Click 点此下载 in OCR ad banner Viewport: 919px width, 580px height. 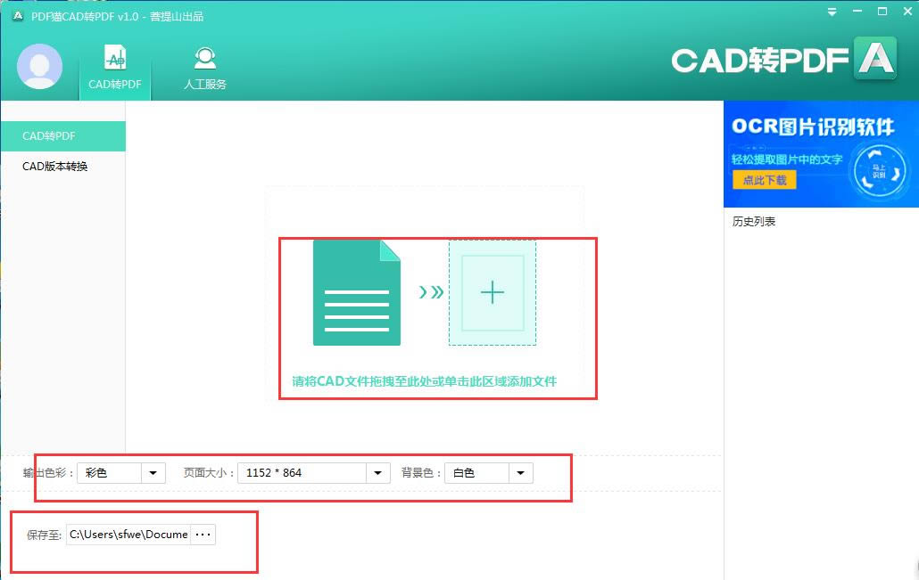click(x=765, y=180)
